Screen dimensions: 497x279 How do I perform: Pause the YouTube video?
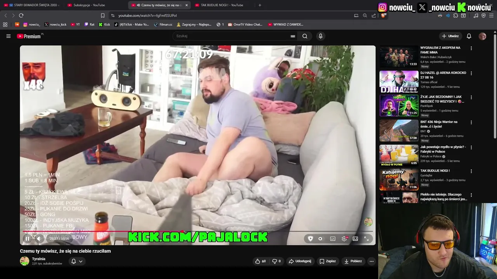pos(27,239)
